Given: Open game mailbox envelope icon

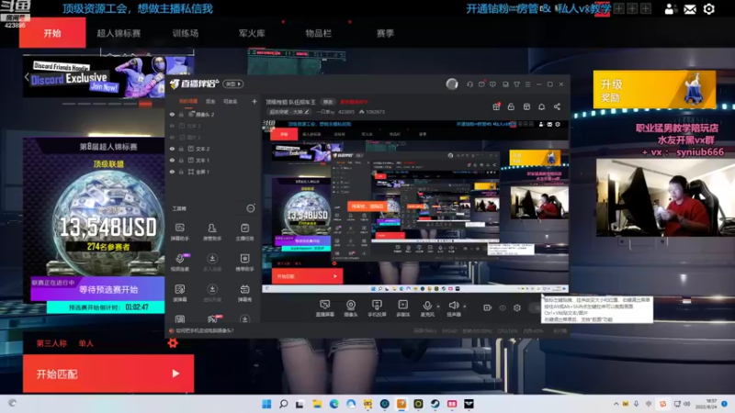Looking at the screenshot, I should coord(690,9).
